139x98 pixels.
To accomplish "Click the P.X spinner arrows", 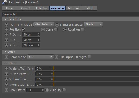I will [38, 35].
